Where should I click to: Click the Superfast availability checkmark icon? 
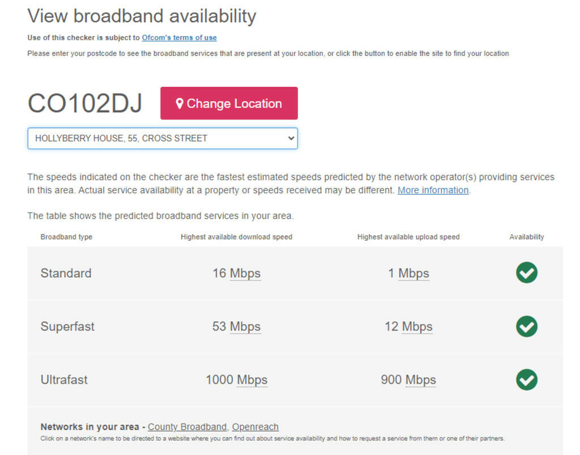(x=526, y=326)
